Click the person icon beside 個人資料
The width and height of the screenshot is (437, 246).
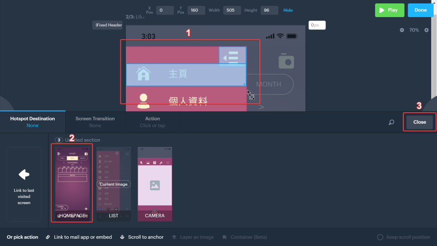143,101
